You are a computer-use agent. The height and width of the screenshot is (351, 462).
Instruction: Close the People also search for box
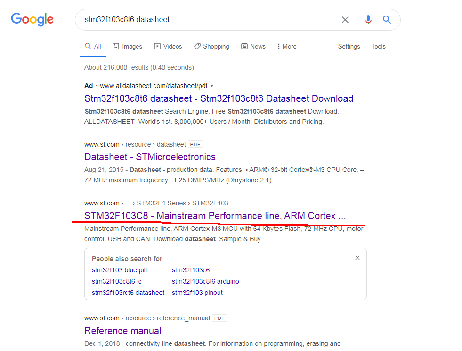(357, 258)
